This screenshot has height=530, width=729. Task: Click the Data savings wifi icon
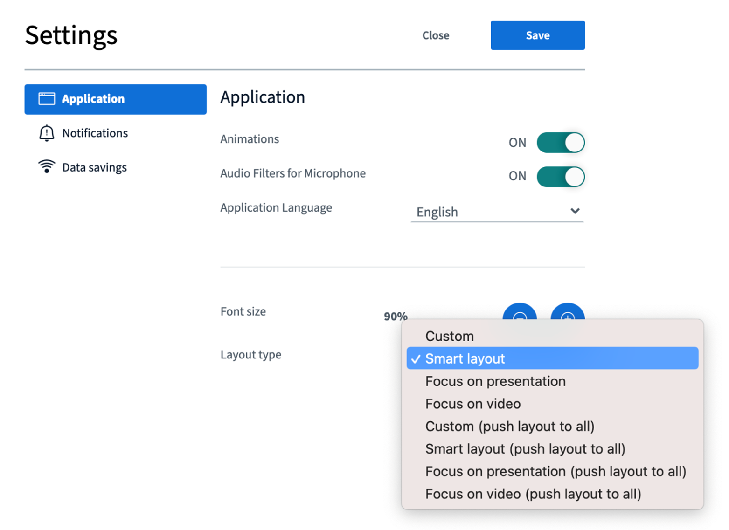[x=47, y=167]
